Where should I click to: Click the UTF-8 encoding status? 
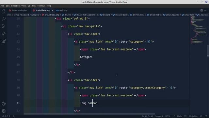168,116
